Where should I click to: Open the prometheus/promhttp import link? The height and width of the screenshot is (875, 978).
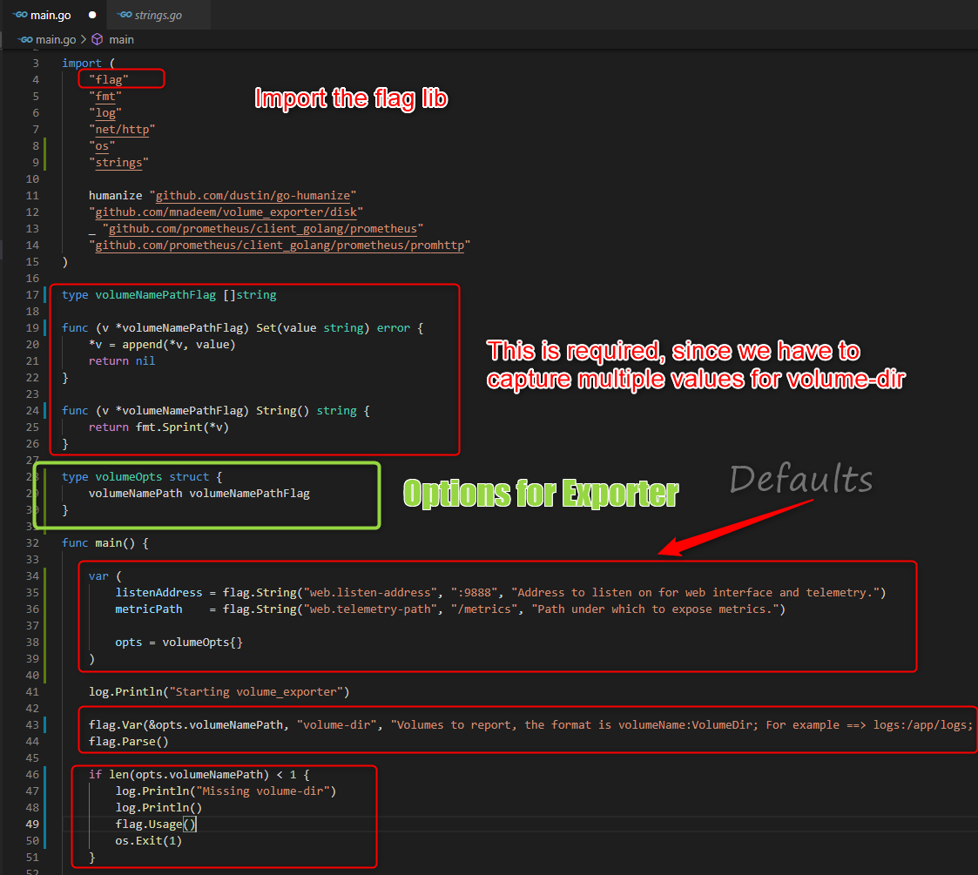pyautogui.click(x=282, y=246)
